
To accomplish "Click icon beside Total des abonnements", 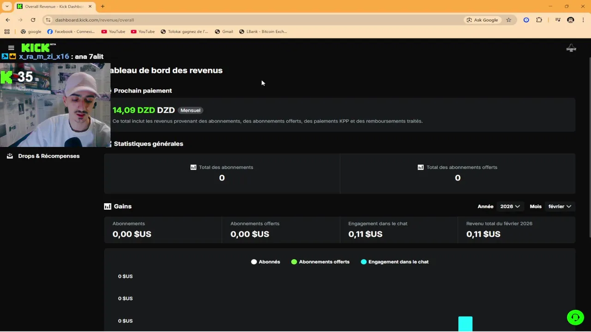I will (193, 167).
